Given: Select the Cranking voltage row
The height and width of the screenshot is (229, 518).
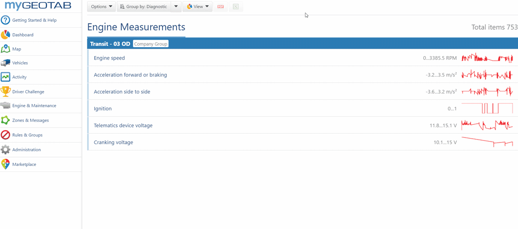Looking at the screenshot, I should [x=249, y=143].
